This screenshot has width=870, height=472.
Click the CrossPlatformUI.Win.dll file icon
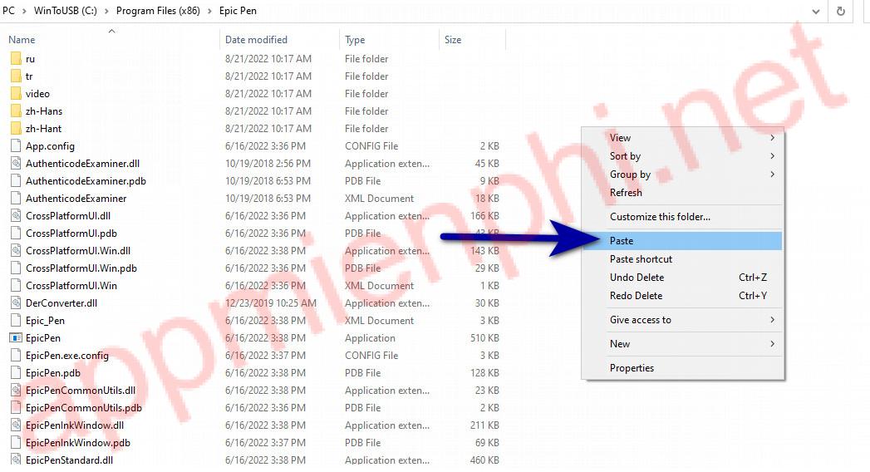[16, 251]
